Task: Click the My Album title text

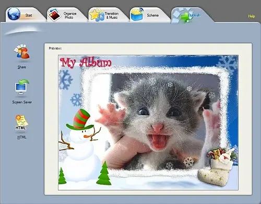Action: pos(86,62)
